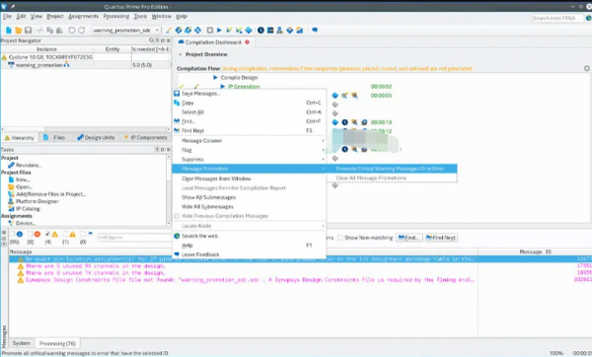
Task: Choose Leave Feedback in context menu
Action: pos(249,254)
